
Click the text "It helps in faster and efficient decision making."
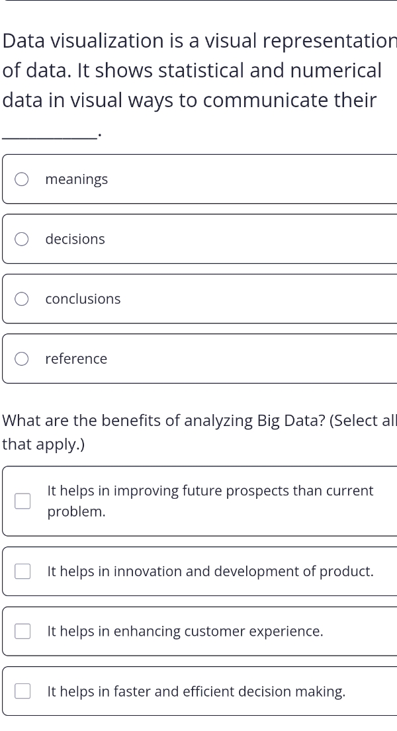point(197,691)
